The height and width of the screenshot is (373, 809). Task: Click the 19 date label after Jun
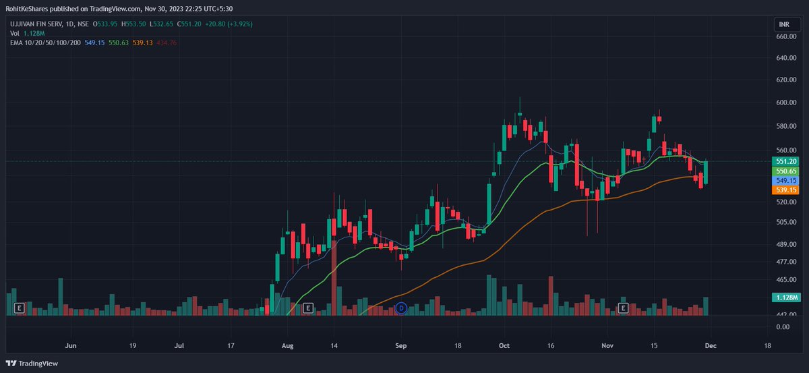[x=132, y=344]
